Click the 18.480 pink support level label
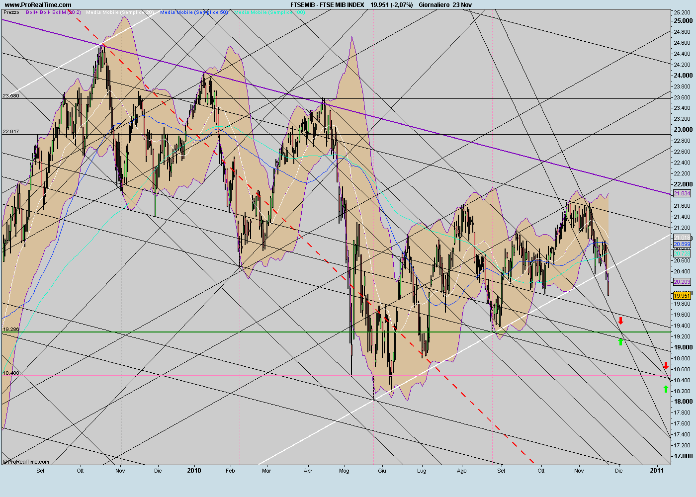Viewport: 696px width, 497px height. click(x=11, y=373)
